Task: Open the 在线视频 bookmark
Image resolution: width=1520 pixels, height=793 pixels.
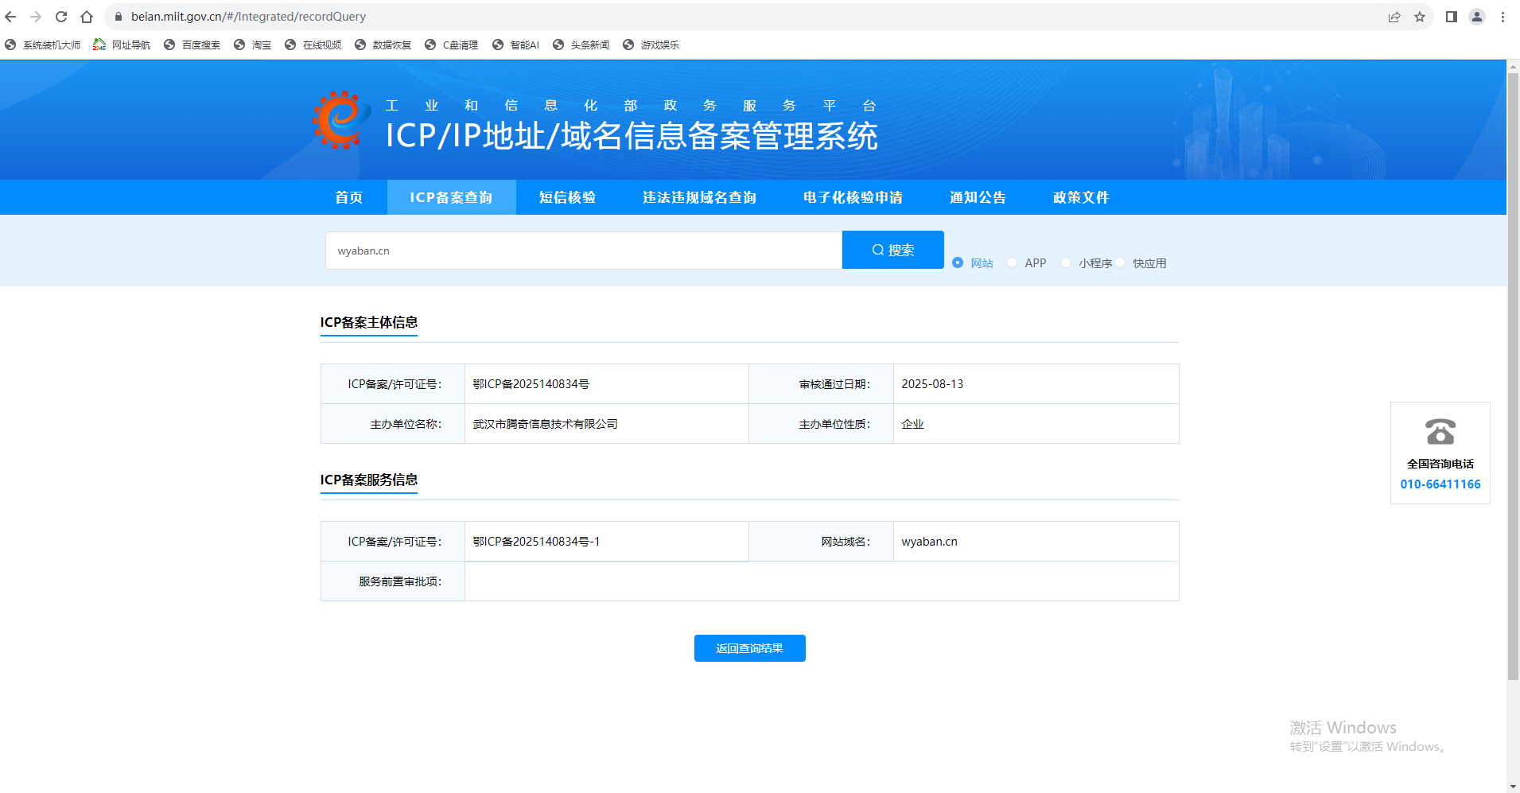Action: 313,45
